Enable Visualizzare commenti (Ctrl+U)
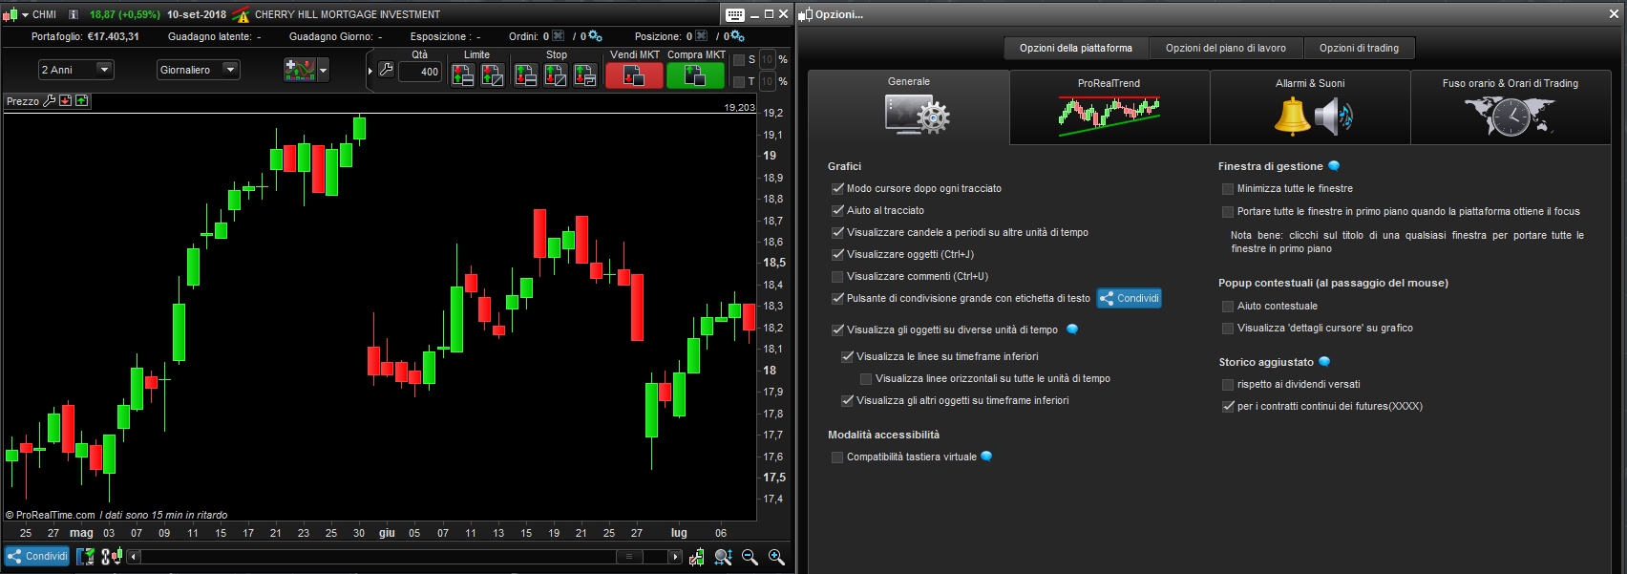The image size is (1627, 574). pos(837,276)
